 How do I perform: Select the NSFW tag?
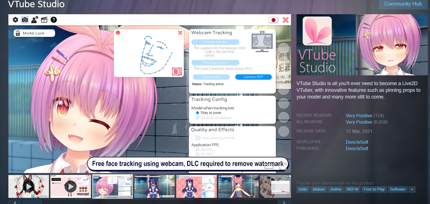pos(353,189)
